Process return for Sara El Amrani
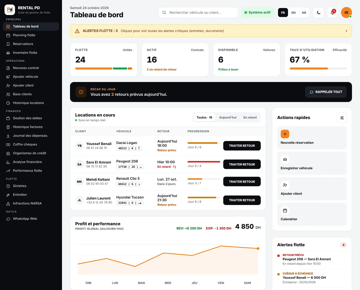360x290 pixels. [x=242, y=164]
